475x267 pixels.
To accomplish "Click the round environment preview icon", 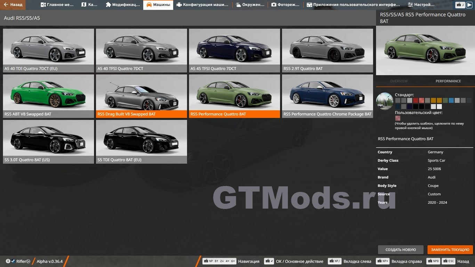I will coord(385,101).
